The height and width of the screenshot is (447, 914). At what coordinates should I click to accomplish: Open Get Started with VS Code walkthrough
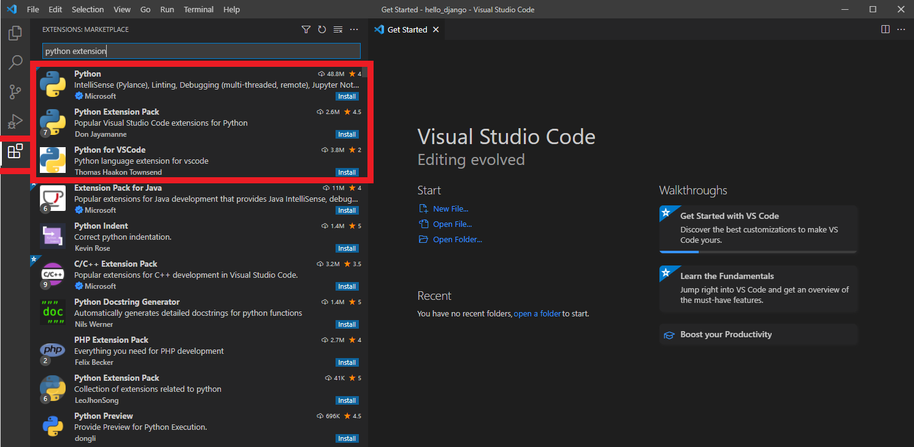click(758, 229)
